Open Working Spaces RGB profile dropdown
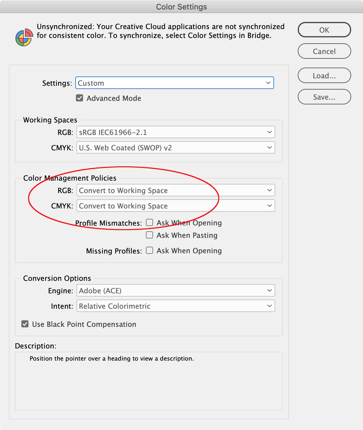The height and width of the screenshot is (430, 363). [x=176, y=132]
